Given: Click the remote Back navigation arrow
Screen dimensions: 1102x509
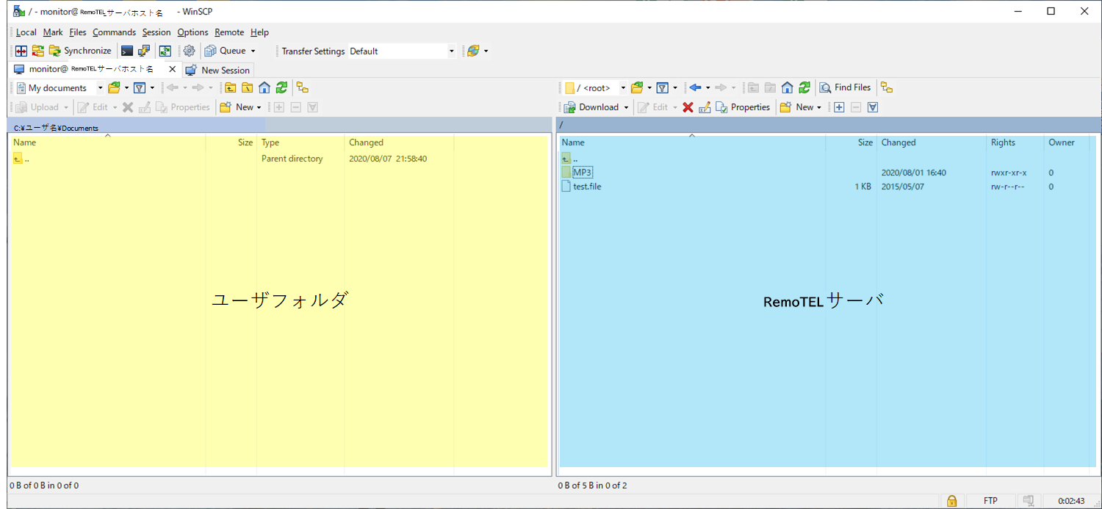Looking at the screenshot, I should 695,87.
